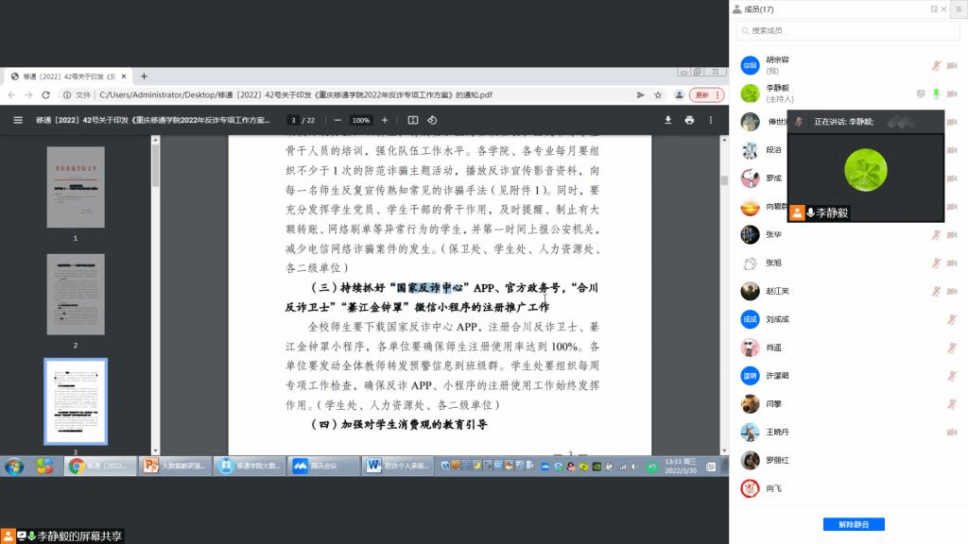Screen dimensions: 968x544
Task: Select page 2 thumbnail in sidebar
Action: point(76,296)
